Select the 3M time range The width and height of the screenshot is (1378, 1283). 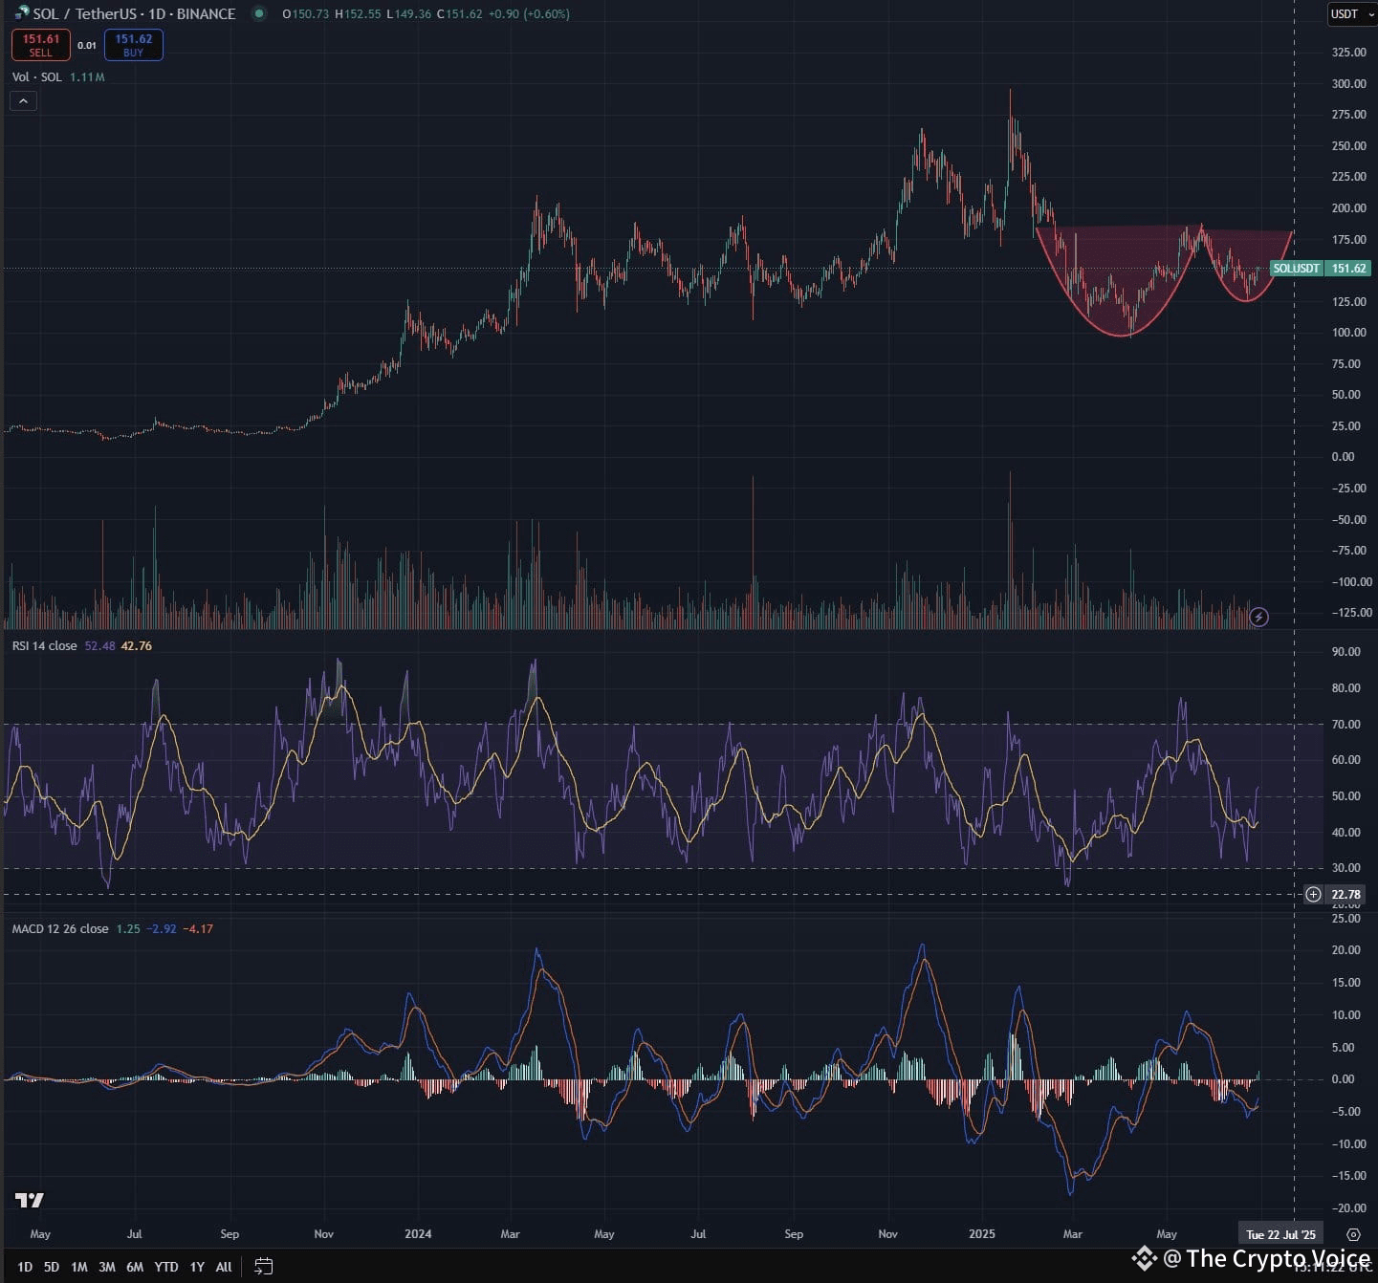tap(107, 1267)
